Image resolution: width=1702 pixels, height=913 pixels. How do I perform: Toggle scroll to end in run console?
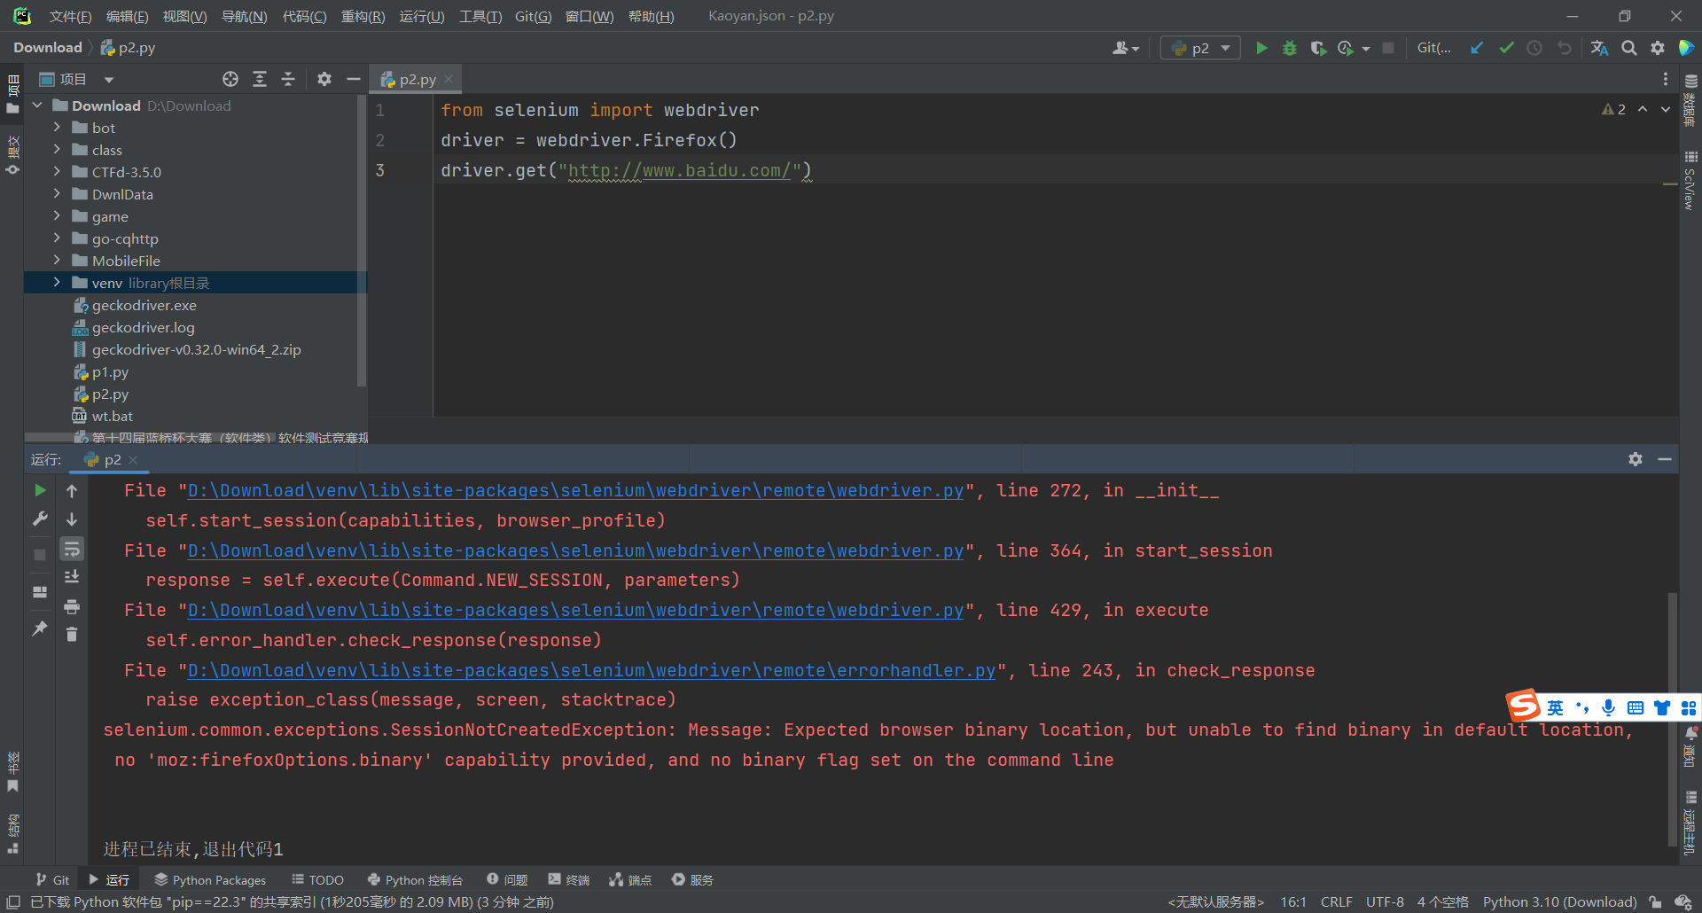(x=72, y=577)
